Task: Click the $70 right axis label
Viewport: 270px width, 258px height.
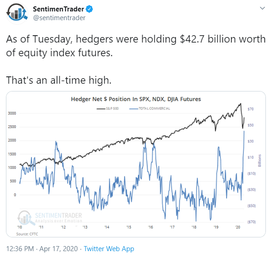Action: 250,109
